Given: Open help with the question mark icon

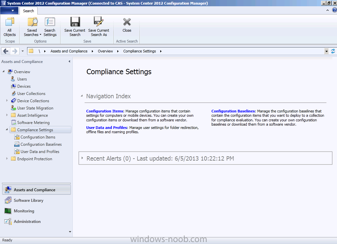Looking at the screenshot, I should 334,10.
